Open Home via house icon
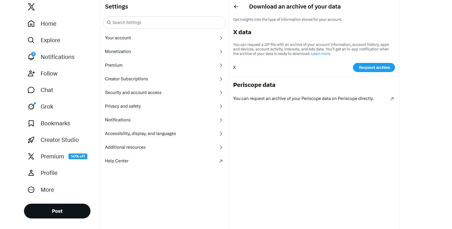This screenshot has height=229, width=452. click(x=31, y=24)
